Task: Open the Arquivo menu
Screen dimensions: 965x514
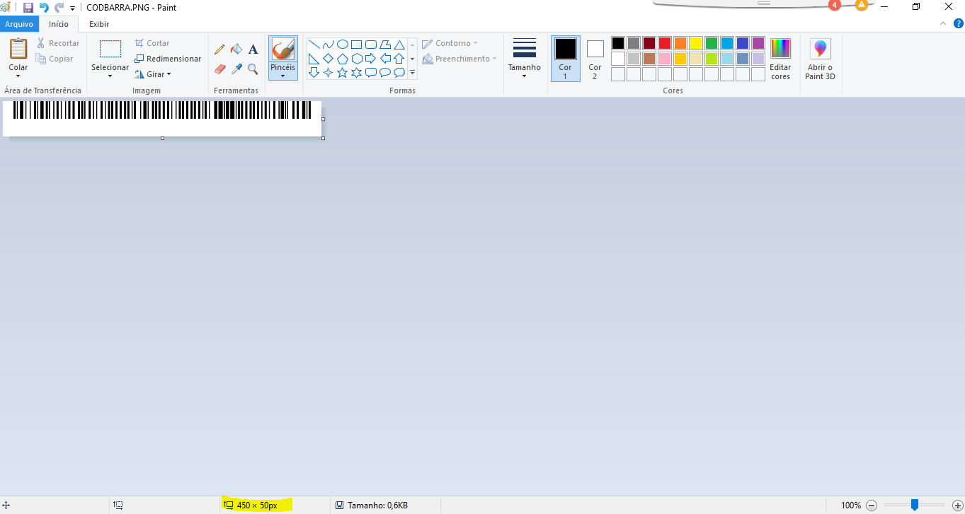Action: click(20, 24)
